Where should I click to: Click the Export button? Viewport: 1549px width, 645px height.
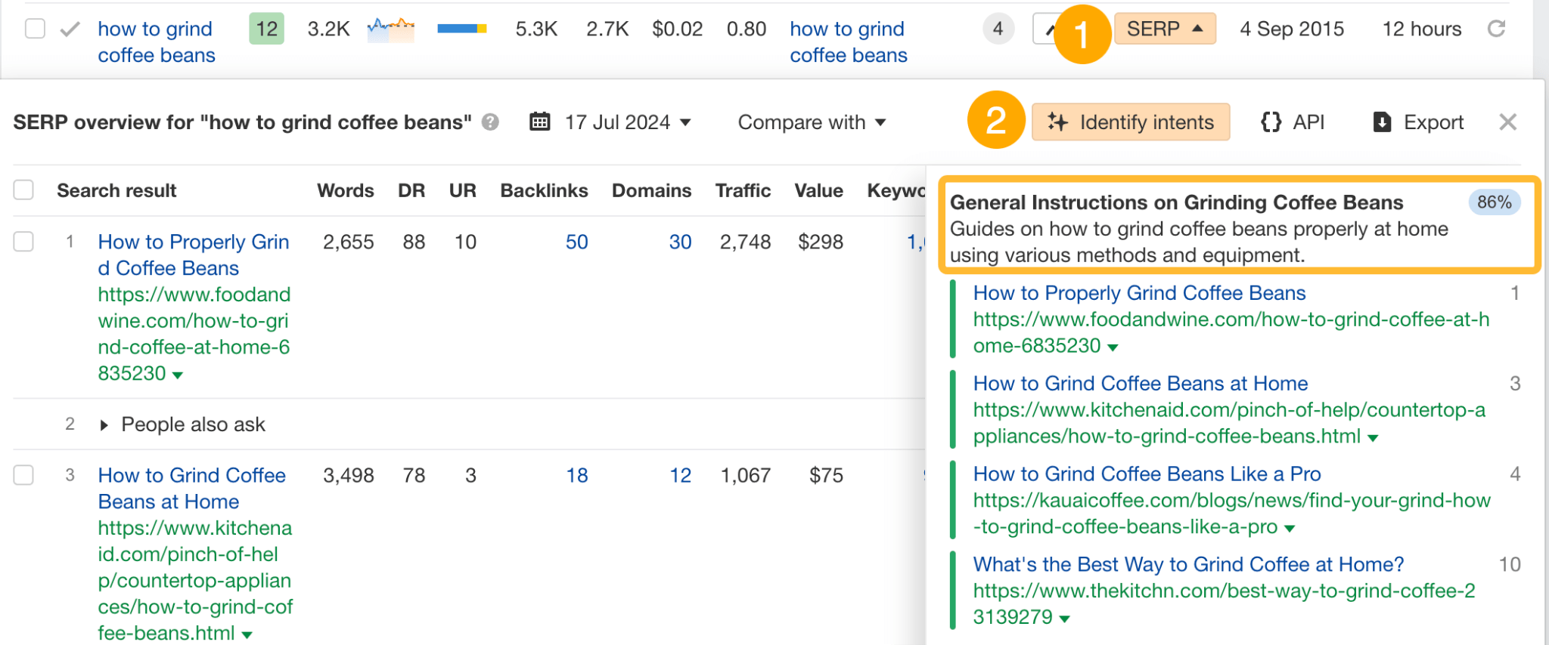(1418, 122)
